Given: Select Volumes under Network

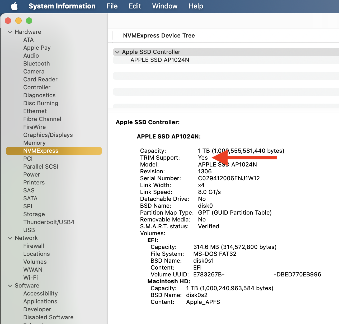Looking at the screenshot, I should (35, 262).
